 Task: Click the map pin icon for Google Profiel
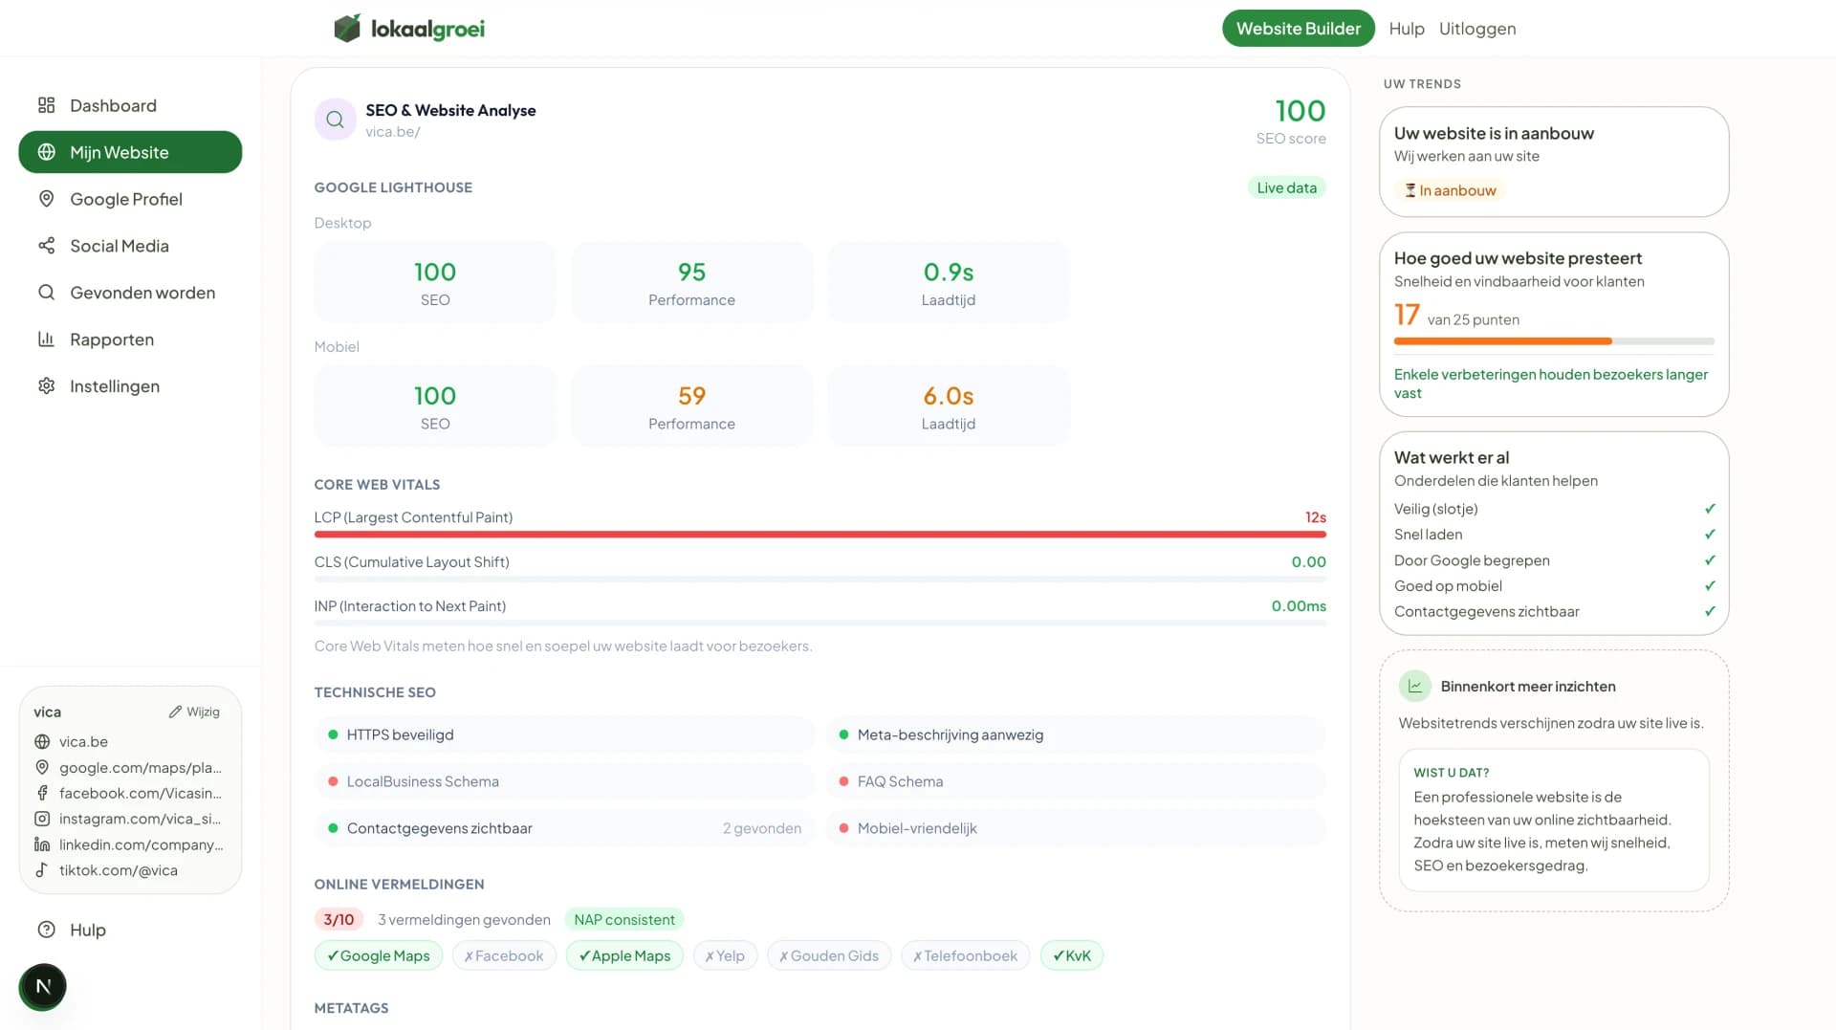46,199
